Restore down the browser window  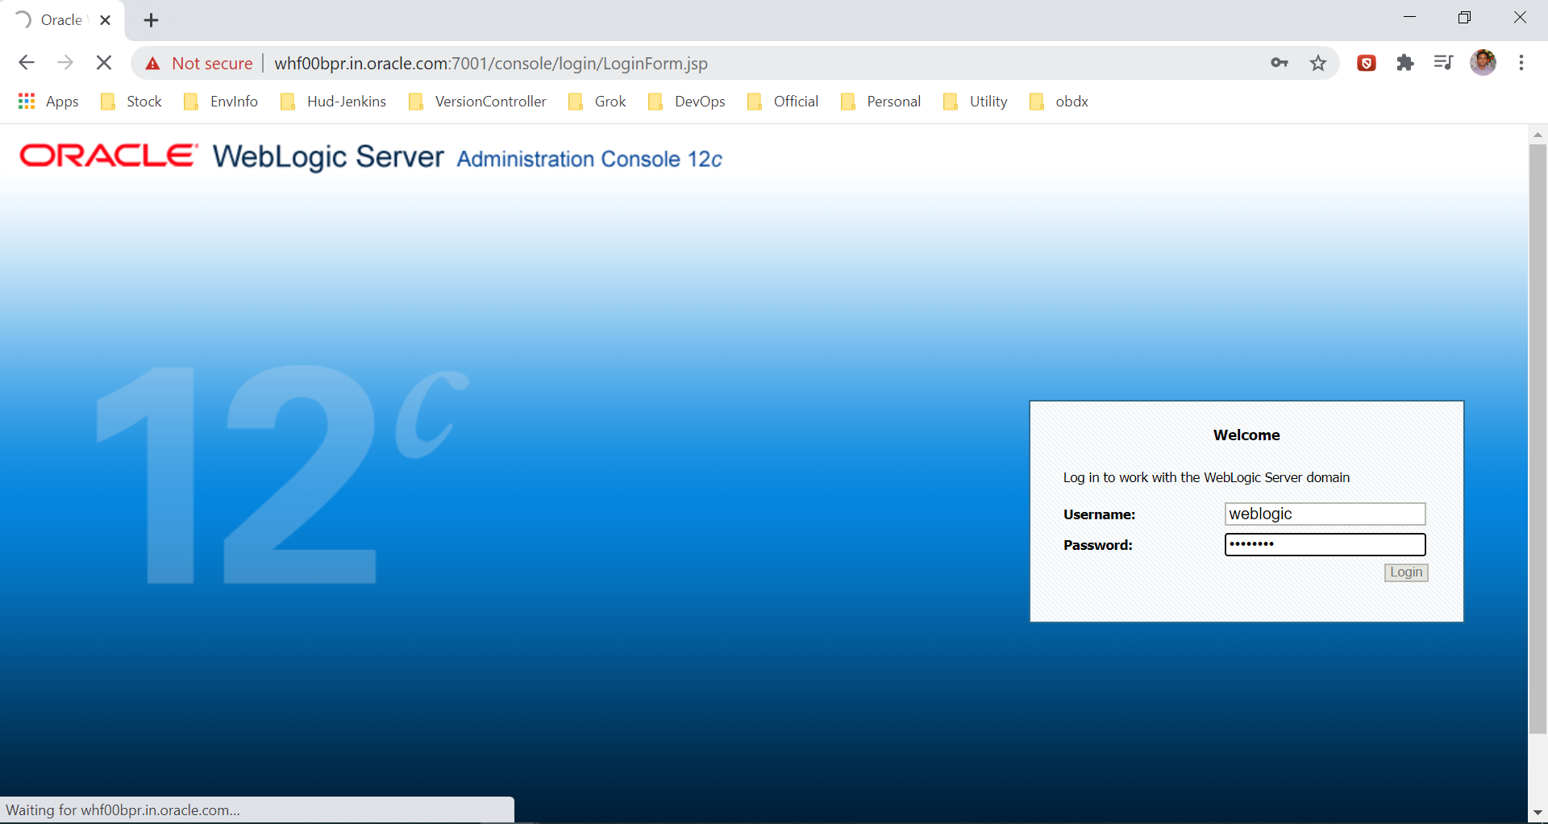click(1464, 18)
